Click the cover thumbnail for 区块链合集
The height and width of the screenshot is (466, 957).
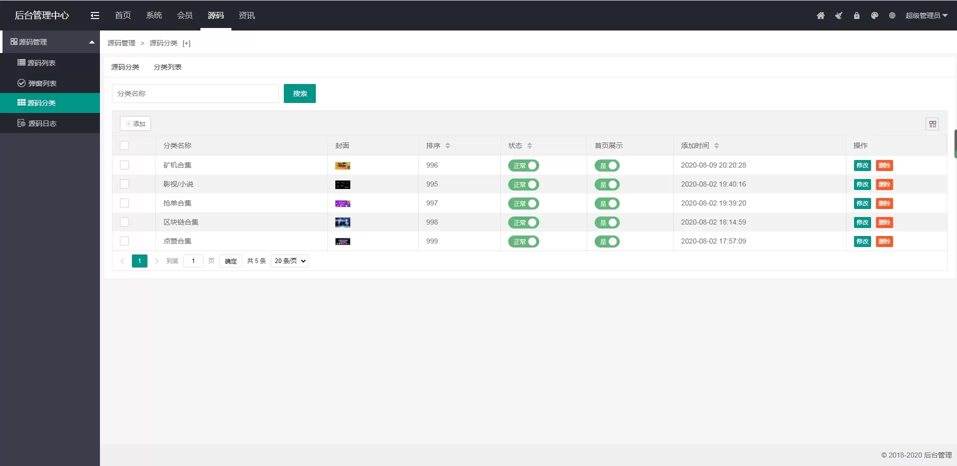342,222
